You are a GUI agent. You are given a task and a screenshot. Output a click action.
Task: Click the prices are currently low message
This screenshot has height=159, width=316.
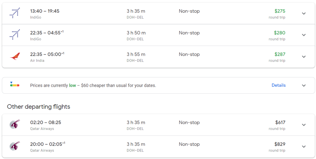pyautogui.click(x=93, y=86)
